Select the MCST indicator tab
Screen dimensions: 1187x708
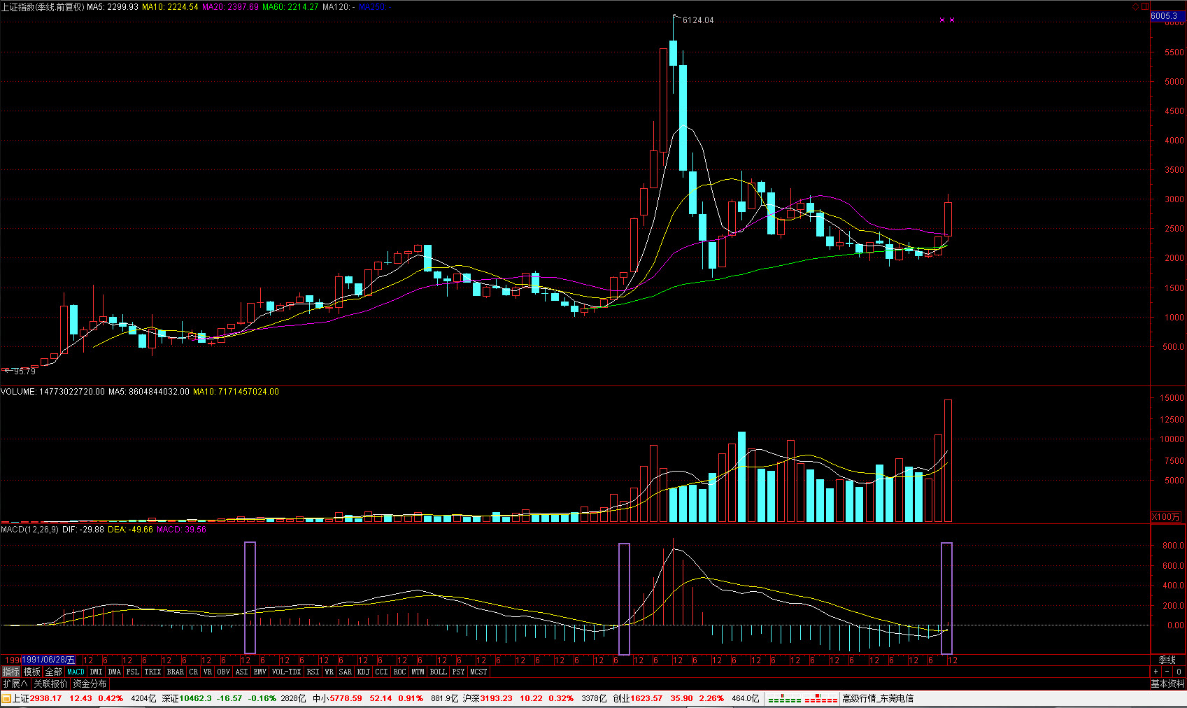[479, 672]
